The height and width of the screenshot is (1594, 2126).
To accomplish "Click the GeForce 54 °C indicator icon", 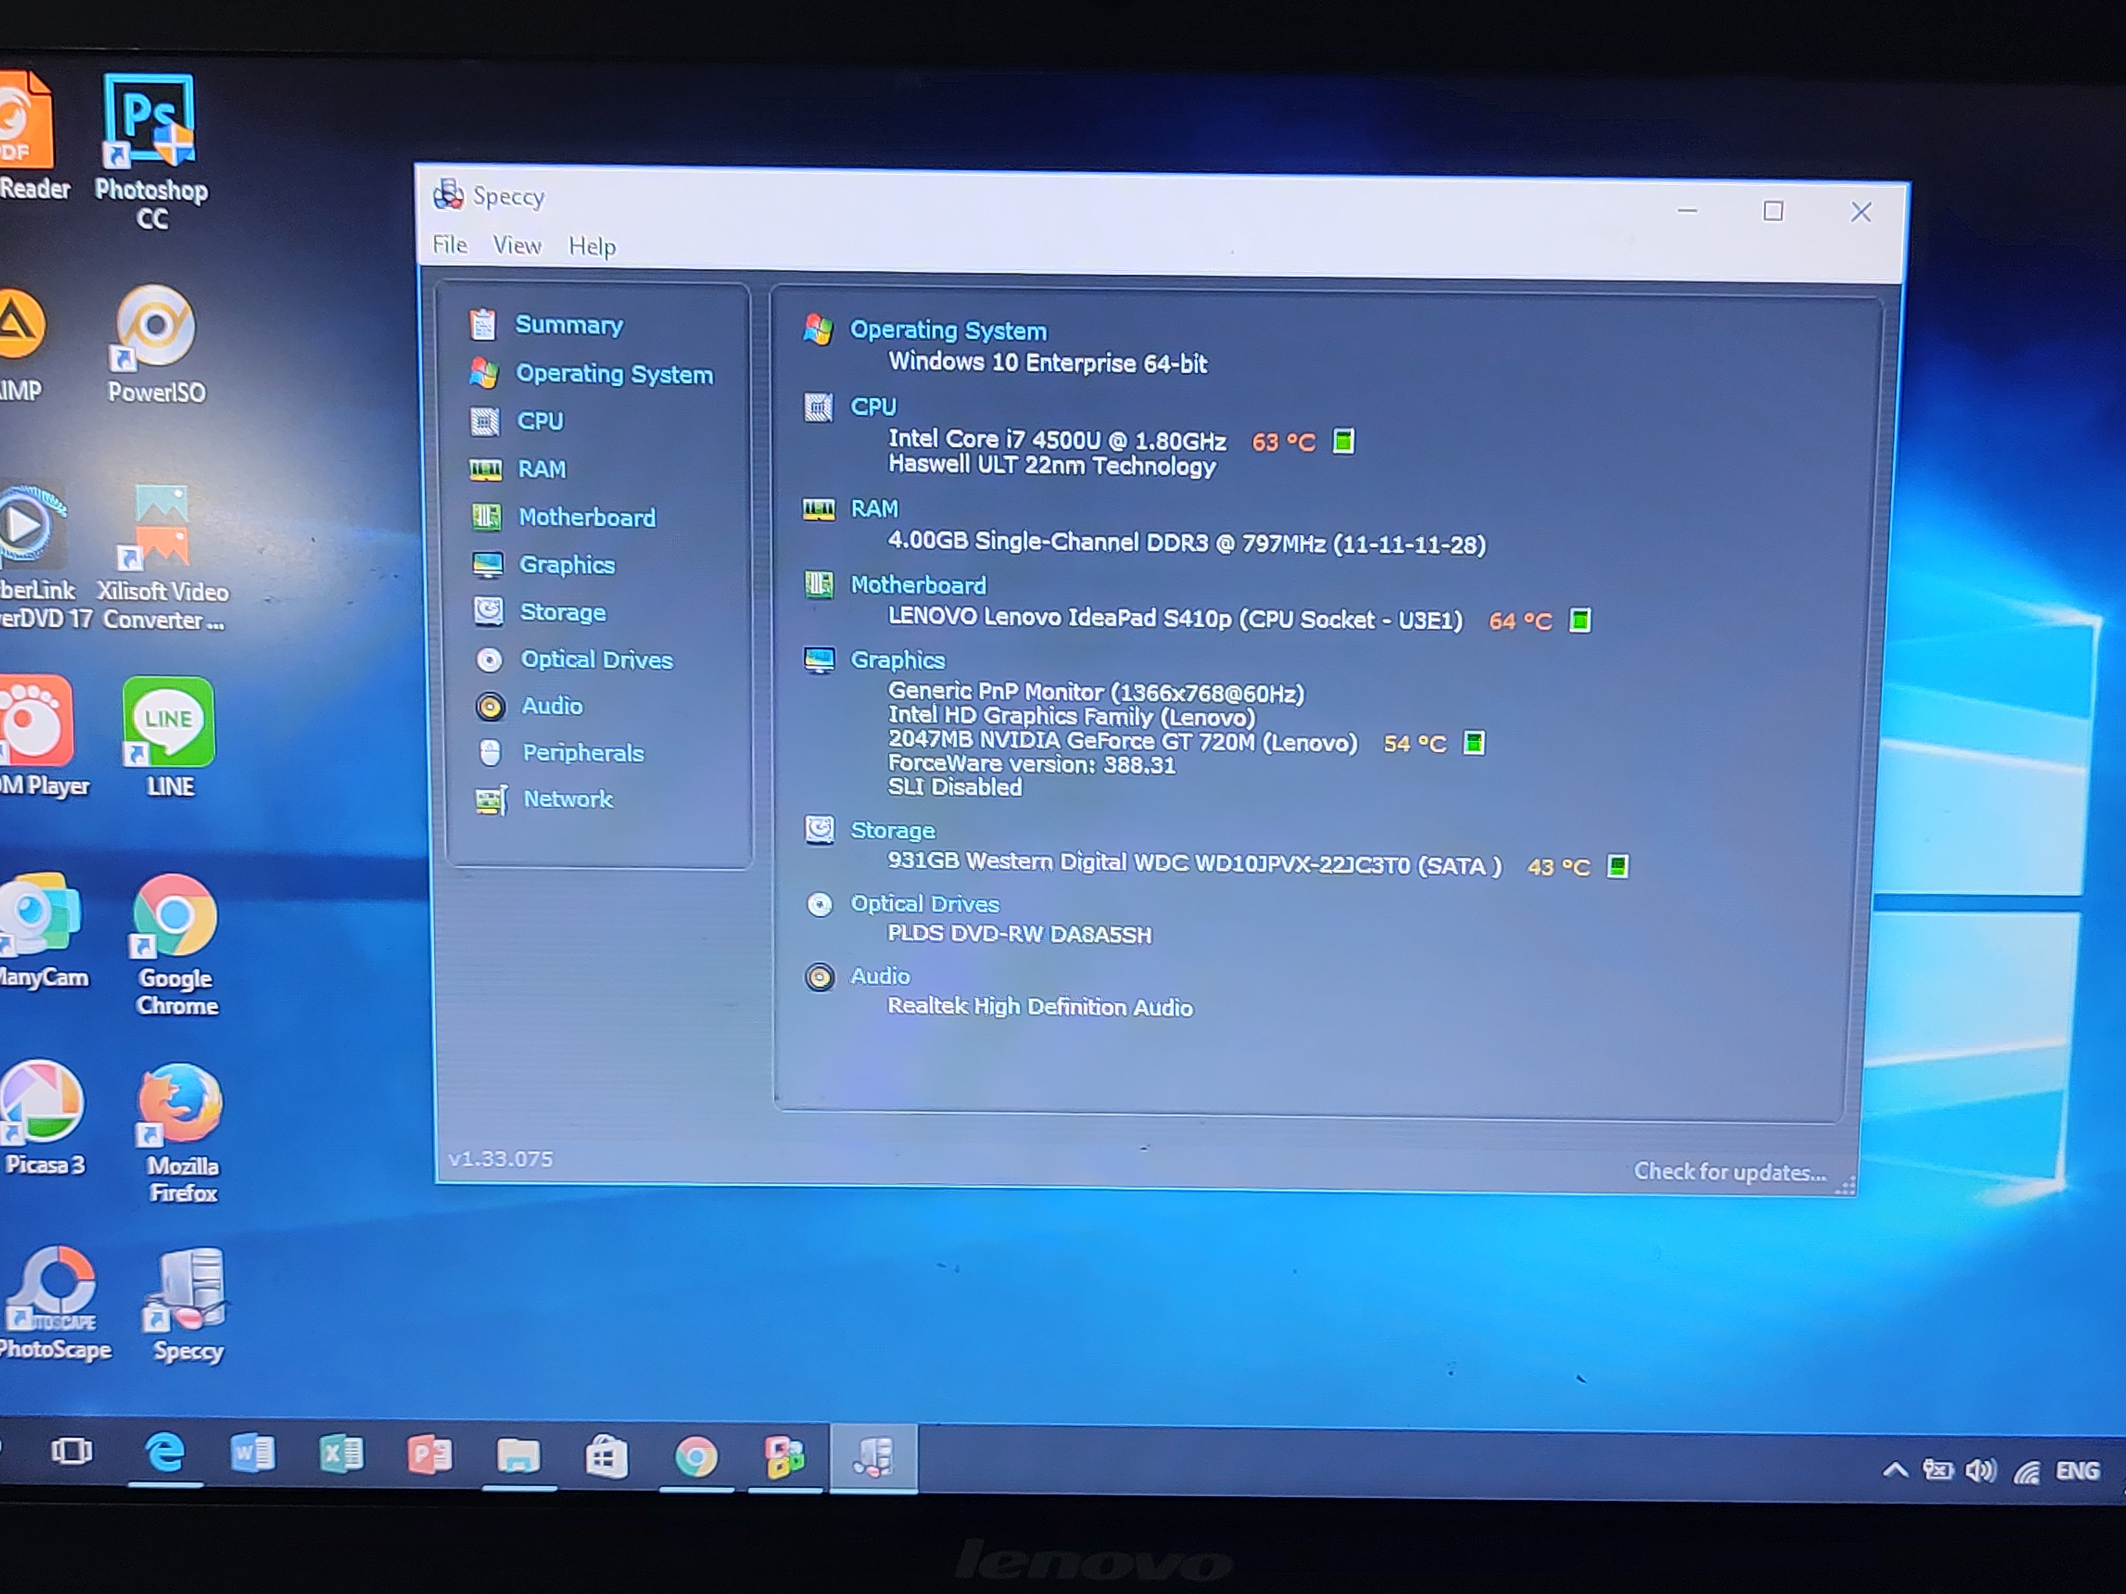I will [1473, 743].
